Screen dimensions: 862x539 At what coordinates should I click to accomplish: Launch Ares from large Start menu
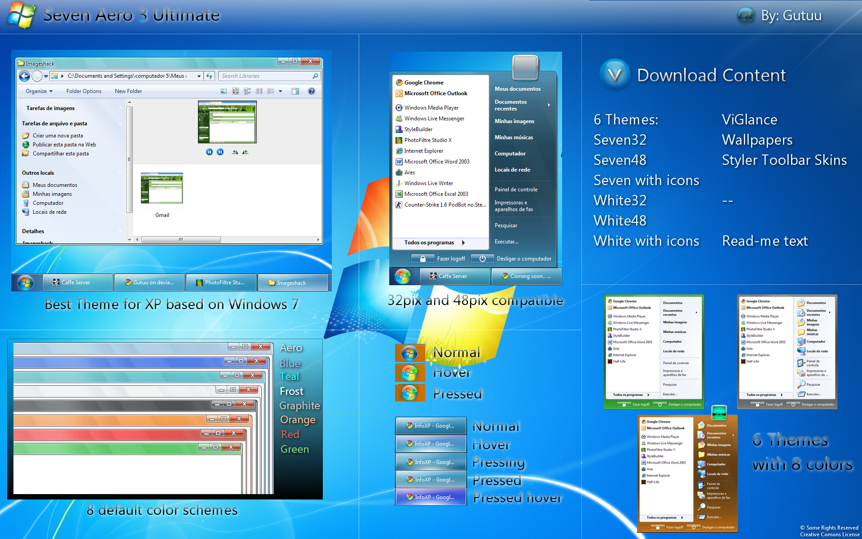pos(405,172)
